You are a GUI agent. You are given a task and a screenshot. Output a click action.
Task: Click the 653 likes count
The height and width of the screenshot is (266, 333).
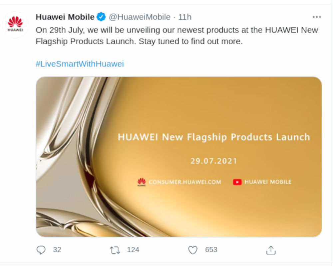tap(211, 250)
